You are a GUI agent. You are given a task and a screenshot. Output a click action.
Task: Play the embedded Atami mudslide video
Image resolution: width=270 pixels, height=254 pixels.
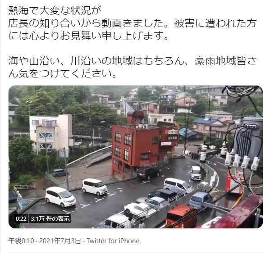coord(136,157)
